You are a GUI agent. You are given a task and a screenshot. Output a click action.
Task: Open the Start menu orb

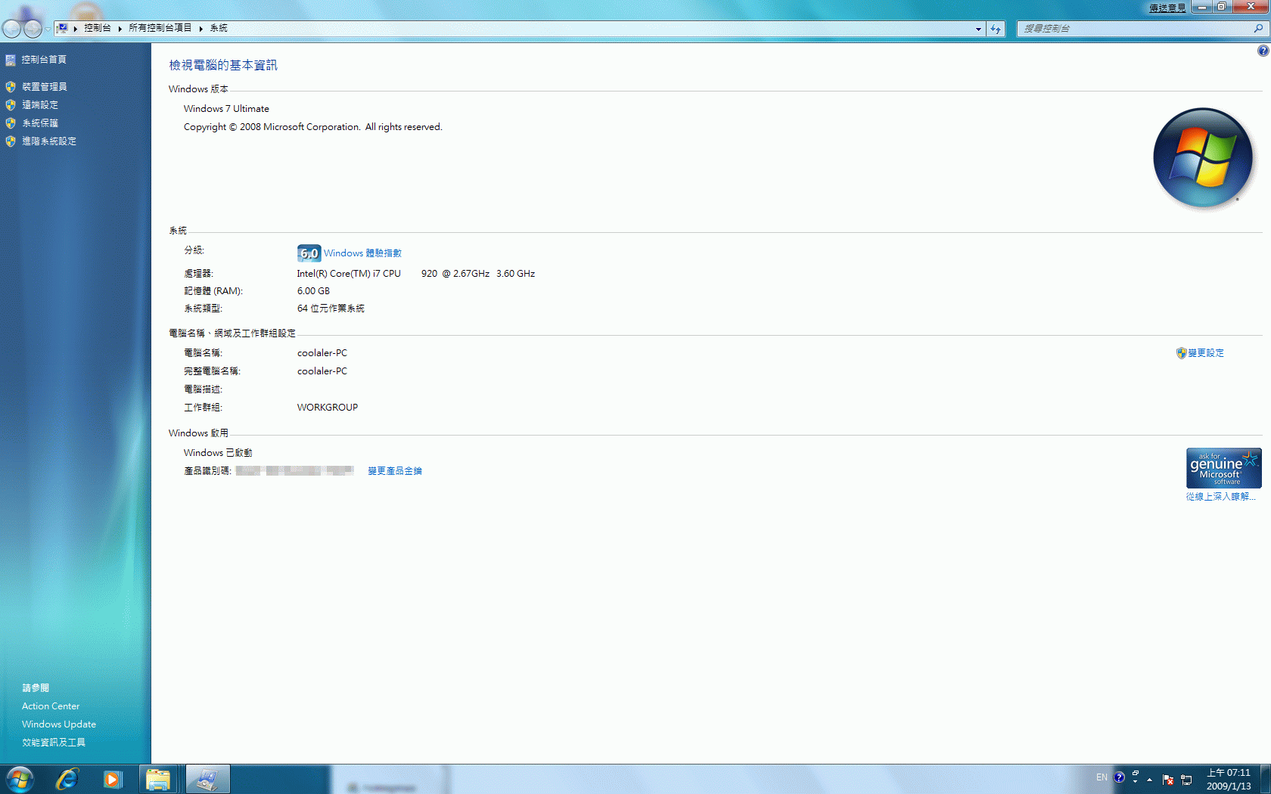(20, 779)
